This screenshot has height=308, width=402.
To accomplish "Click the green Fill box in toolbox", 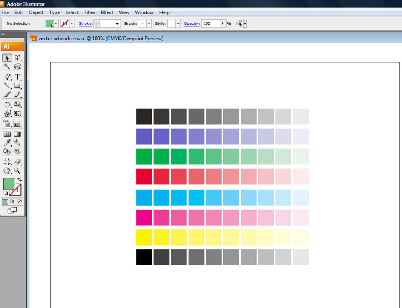I will coord(9,184).
